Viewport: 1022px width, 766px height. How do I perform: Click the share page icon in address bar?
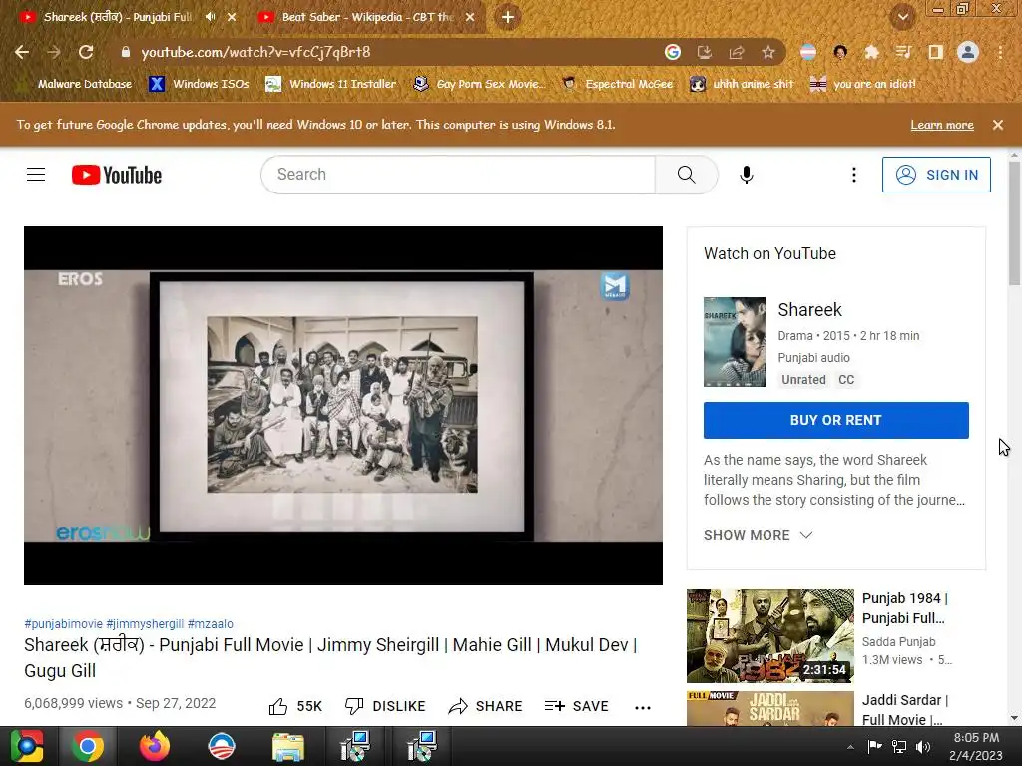pyautogui.click(x=737, y=52)
